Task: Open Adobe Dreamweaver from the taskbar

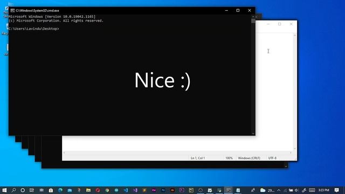Action: click(x=154, y=190)
